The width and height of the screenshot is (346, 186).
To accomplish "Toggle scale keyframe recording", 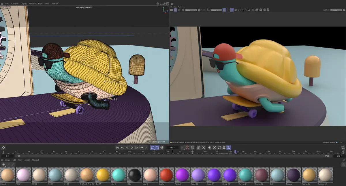I will [219, 148].
